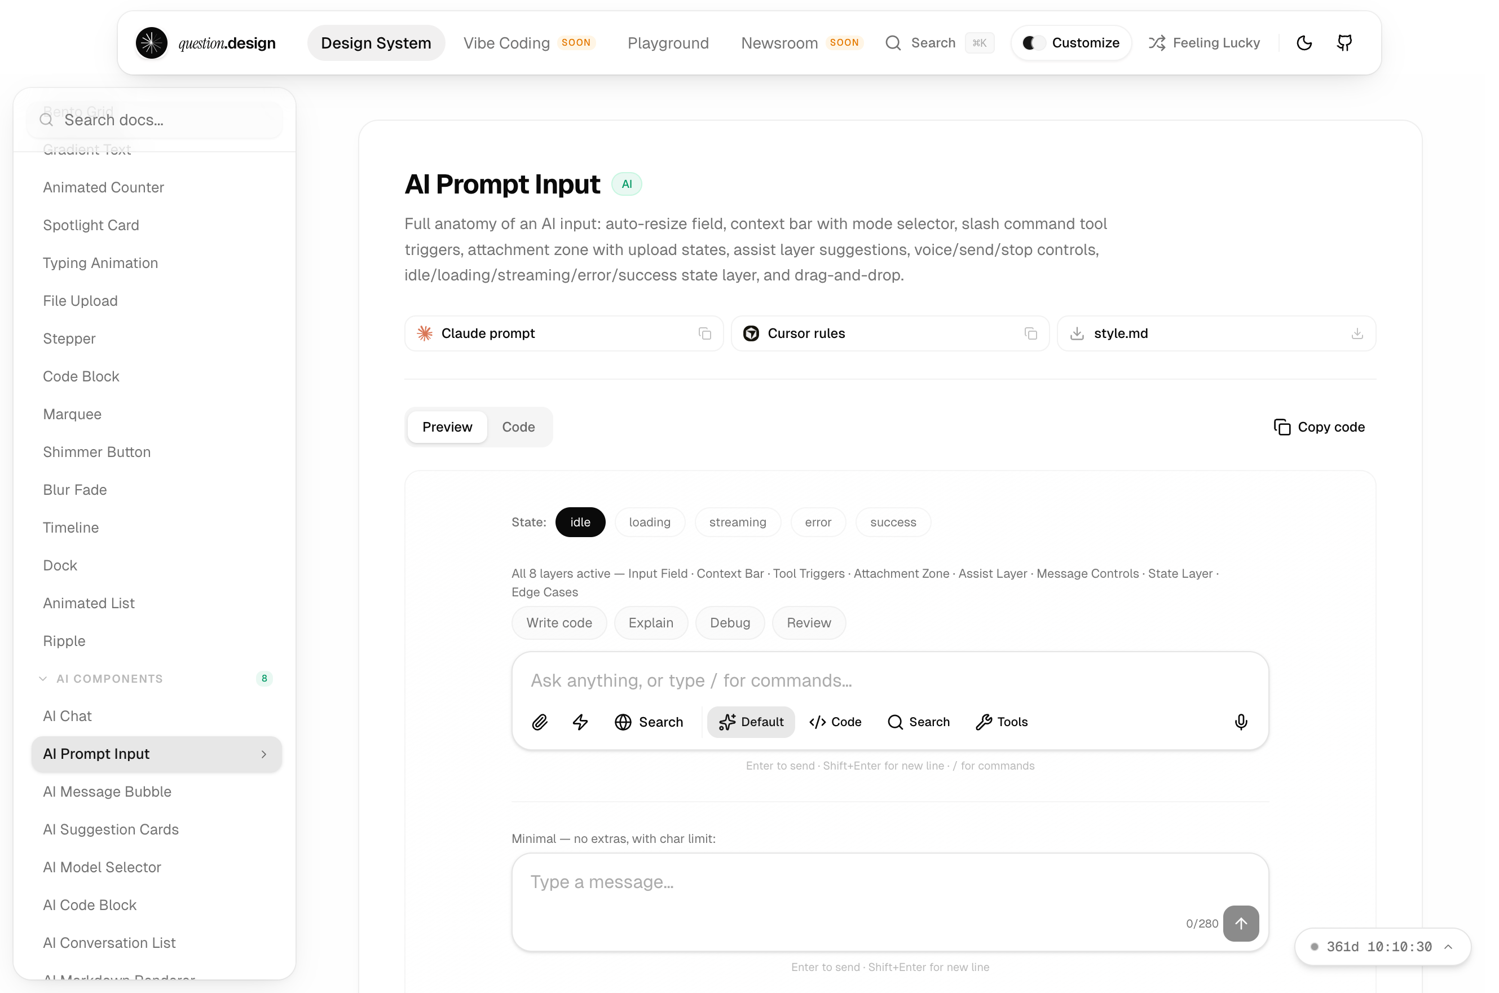Click the 'Ask anything' prompt field
This screenshot has width=1499, height=993.
pos(889,681)
